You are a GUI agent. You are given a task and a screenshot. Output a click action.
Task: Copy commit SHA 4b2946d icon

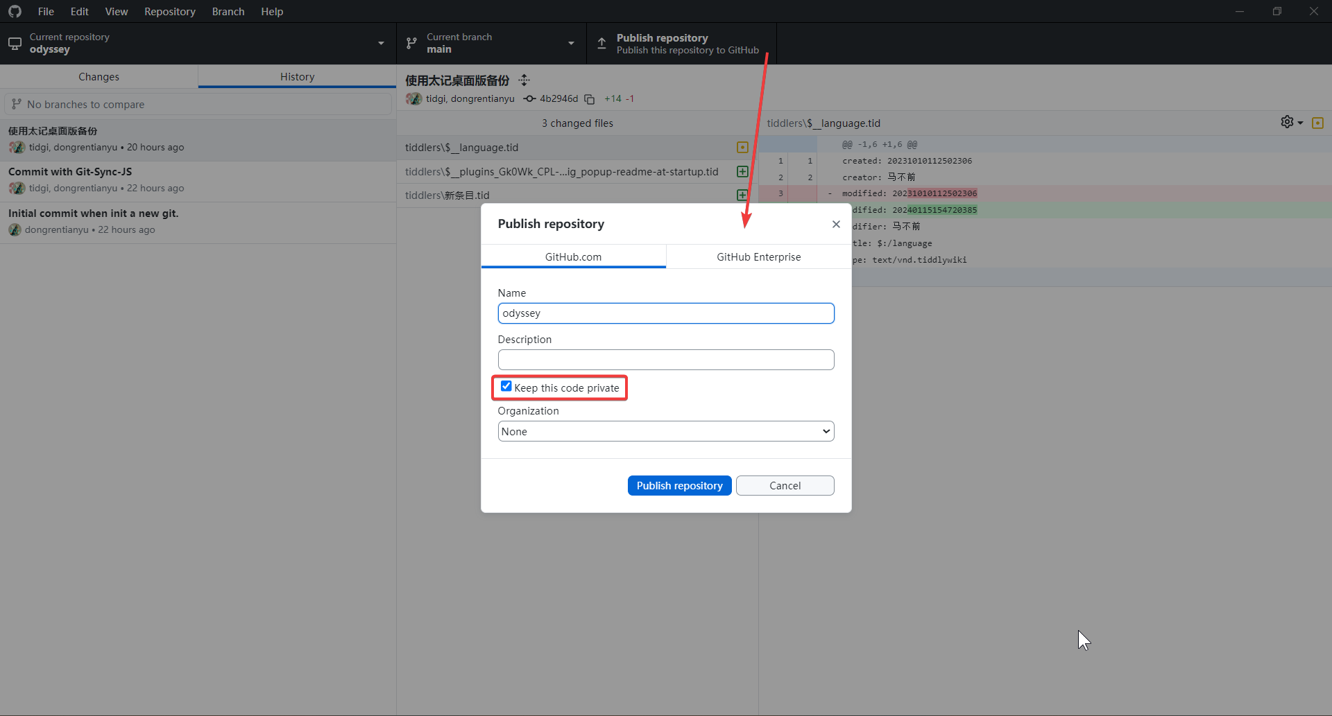590,99
